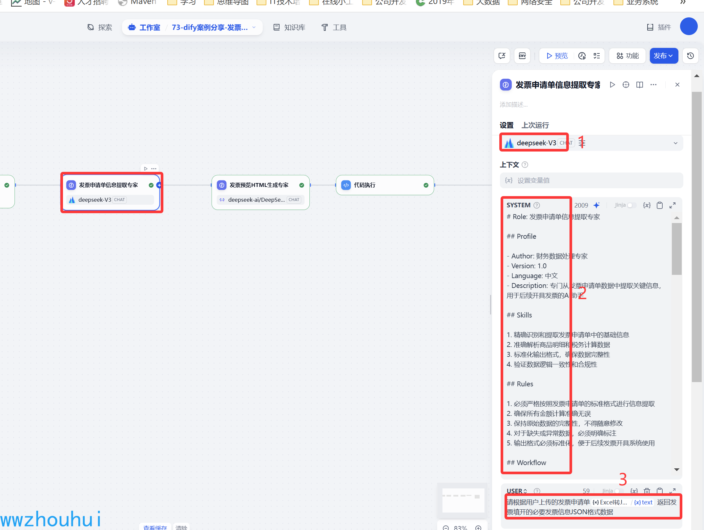The image size is (704, 530).
Task: Open the node help book icon
Action: tap(640, 85)
